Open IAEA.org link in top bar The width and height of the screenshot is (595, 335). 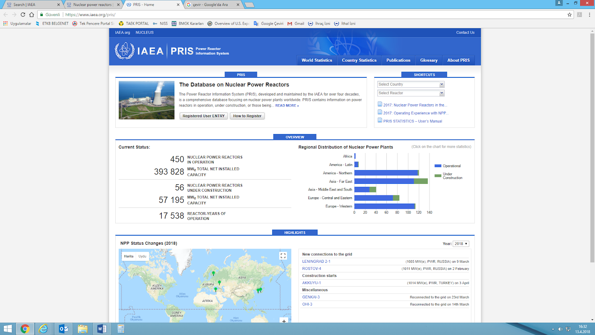point(122,32)
